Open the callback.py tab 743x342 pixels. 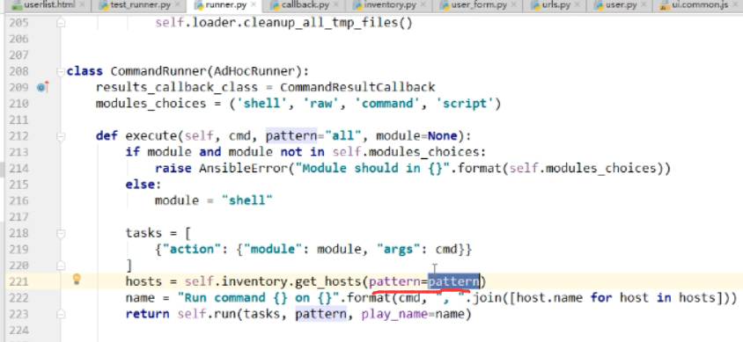pos(305,5)
